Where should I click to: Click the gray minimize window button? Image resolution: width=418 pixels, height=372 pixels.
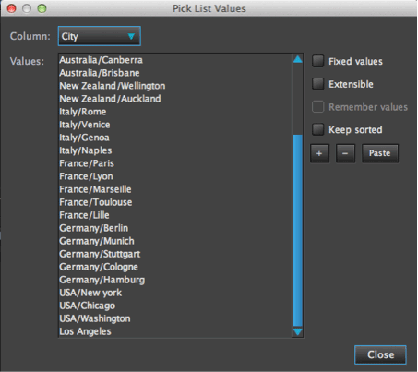coord(27,8)
